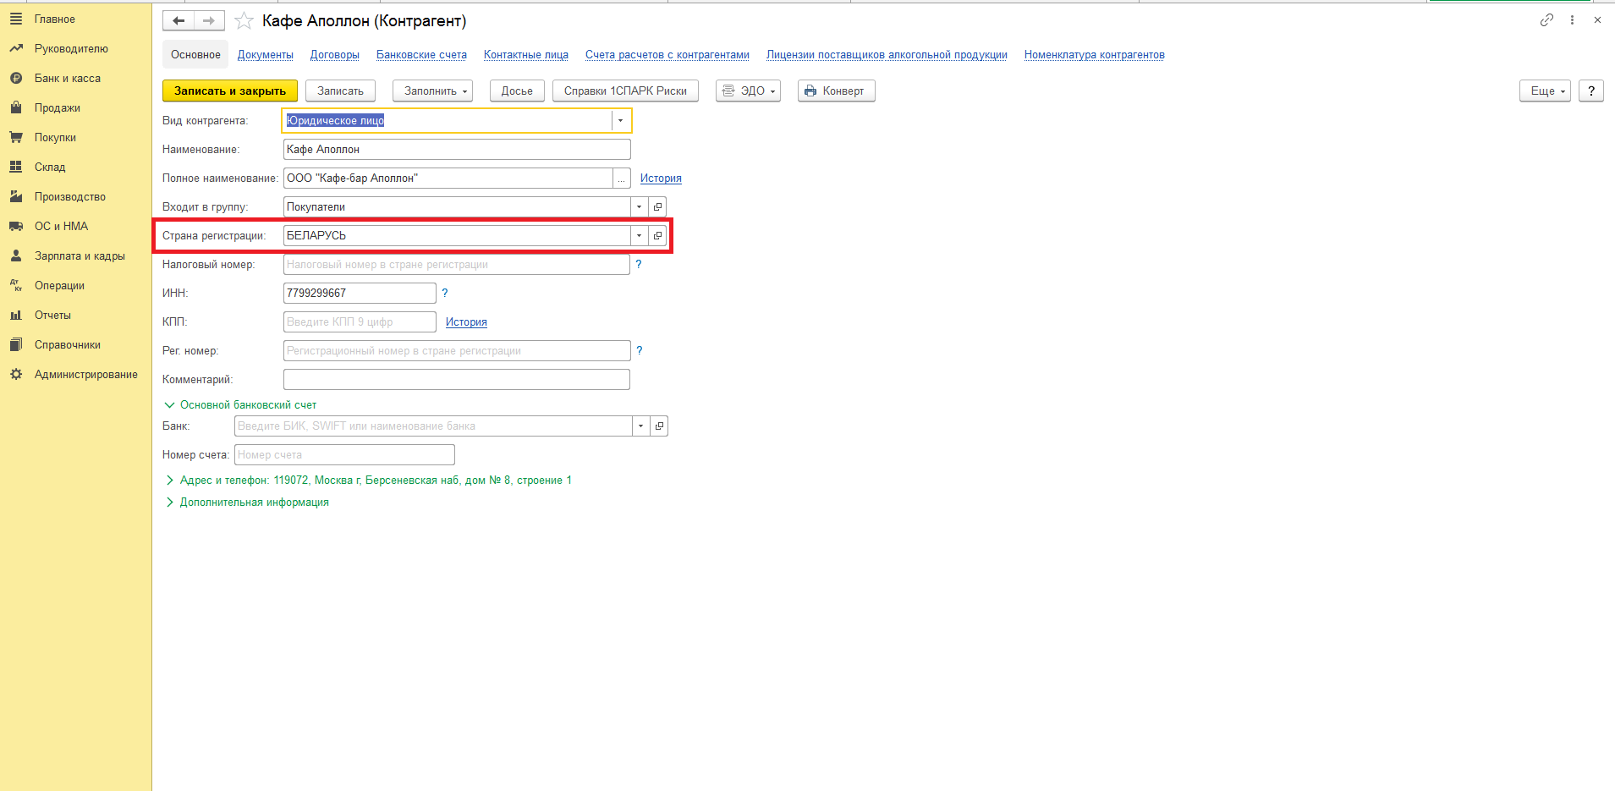Open История link beside Полное наименование
This screenshot has width=1615, height=791.
(661, 178)
